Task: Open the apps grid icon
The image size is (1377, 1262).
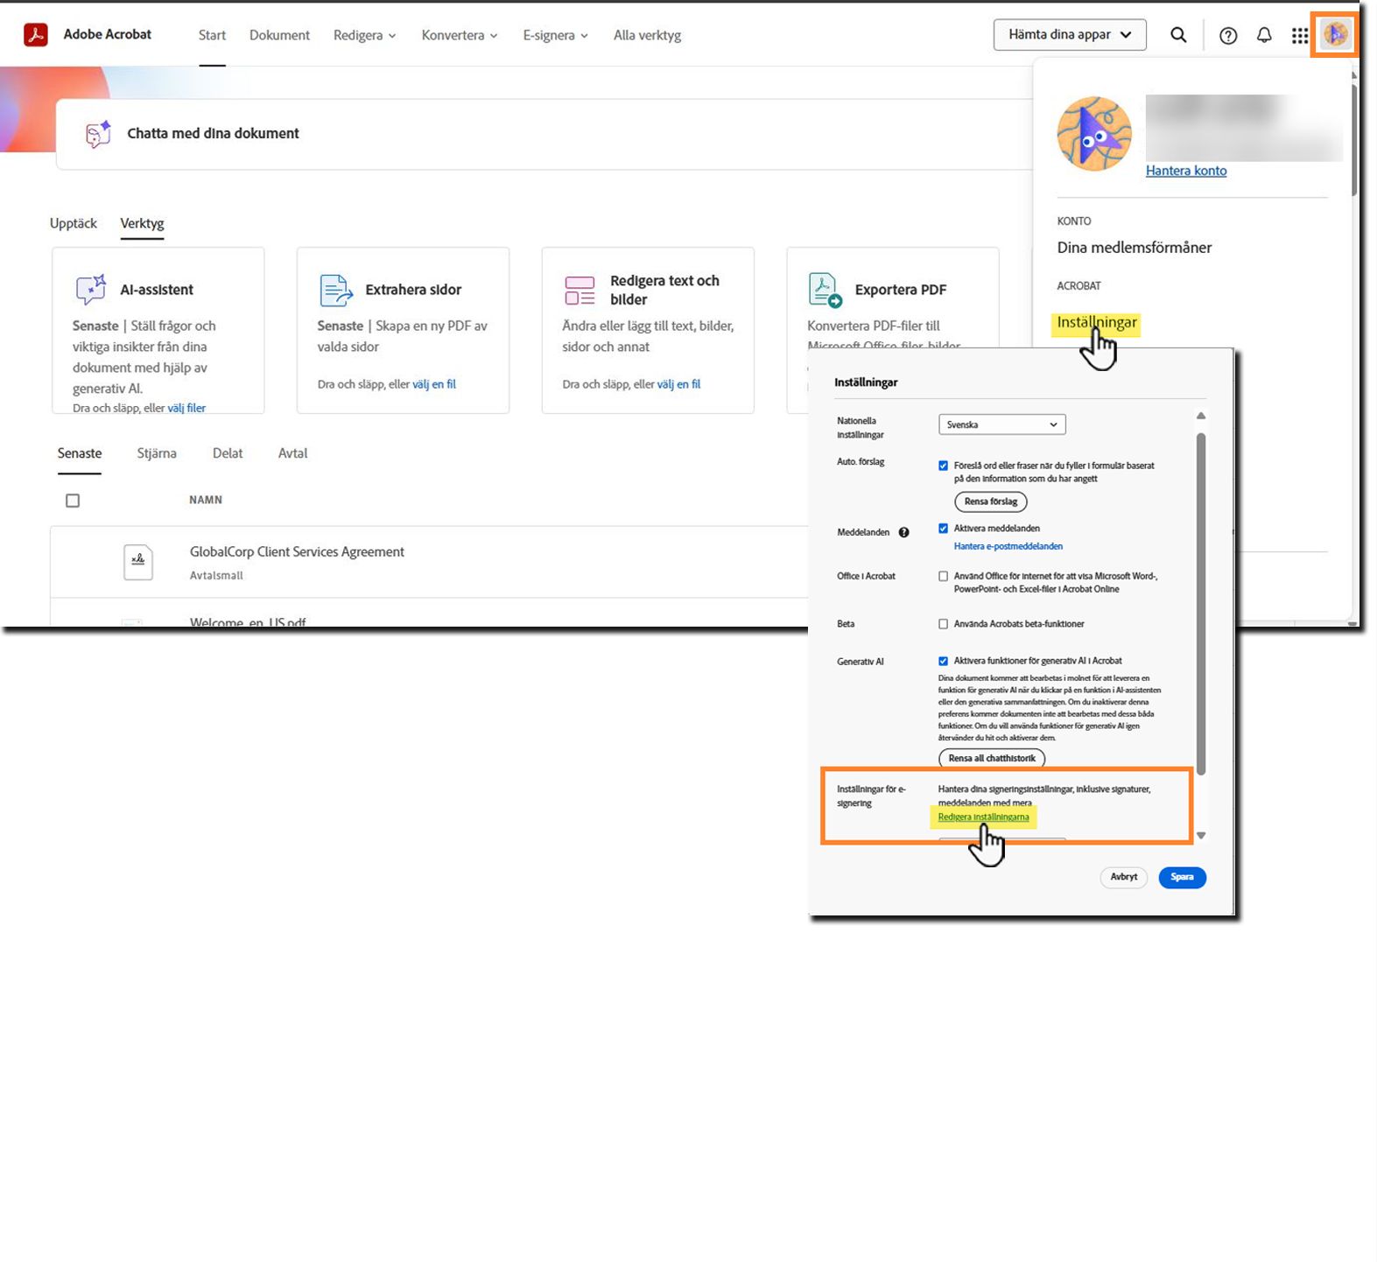Action: (x=1300, y=35)
